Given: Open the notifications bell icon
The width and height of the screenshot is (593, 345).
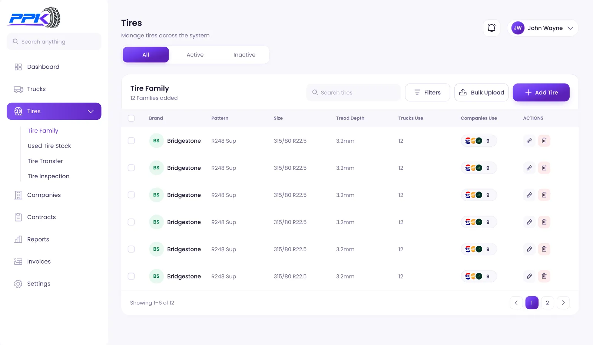Looking at the screenshot, I should (491, 28).
